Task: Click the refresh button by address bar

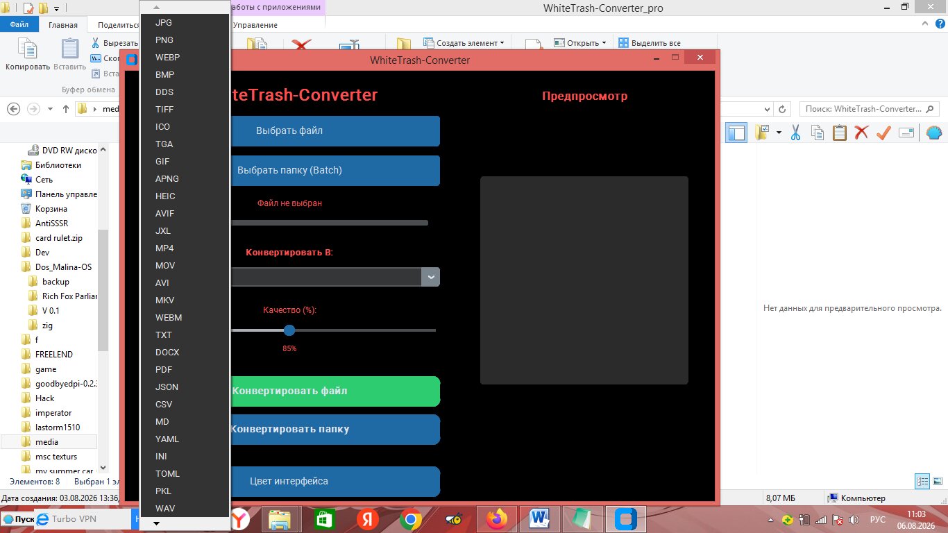Action: (x=783, y=109)
